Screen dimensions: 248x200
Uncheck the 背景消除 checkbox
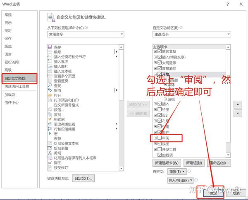pyautogui.click(x=160, y=68)
